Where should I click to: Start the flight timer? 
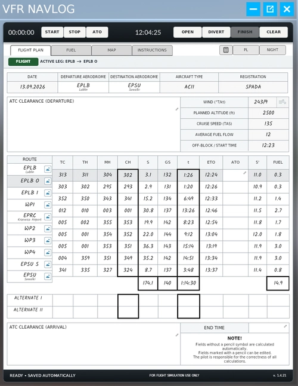coord(52,32)
